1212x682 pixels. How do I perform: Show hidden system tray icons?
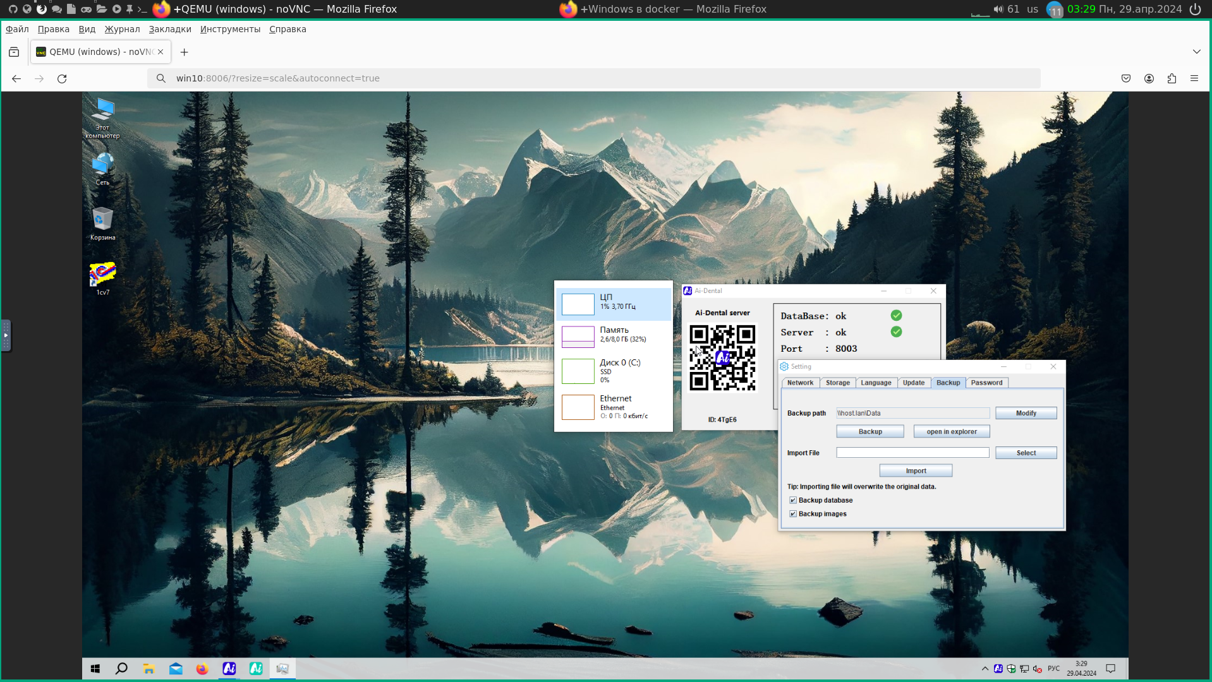985,669
